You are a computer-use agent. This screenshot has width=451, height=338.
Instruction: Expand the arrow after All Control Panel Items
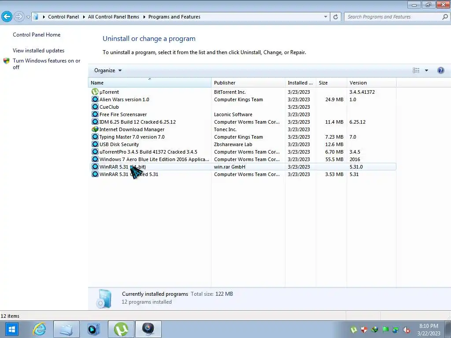[144, 17]
